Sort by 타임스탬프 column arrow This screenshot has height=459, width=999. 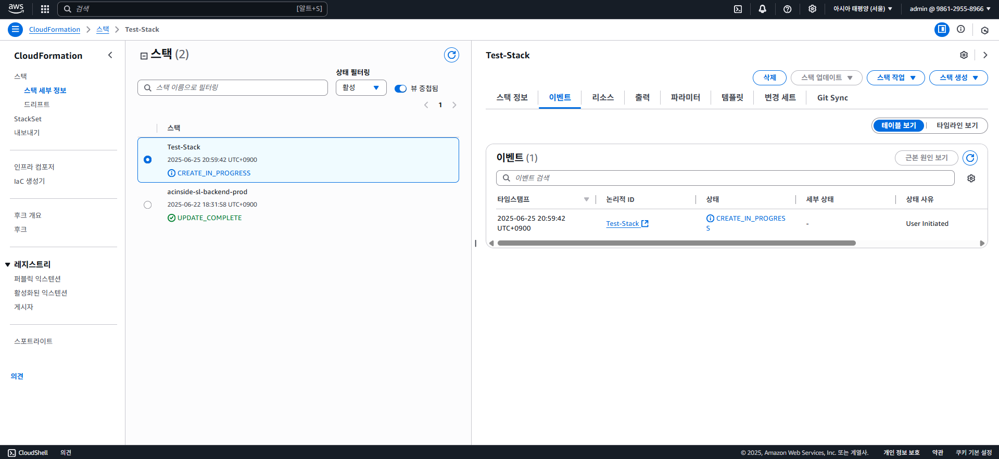click(x=586, y=199)
